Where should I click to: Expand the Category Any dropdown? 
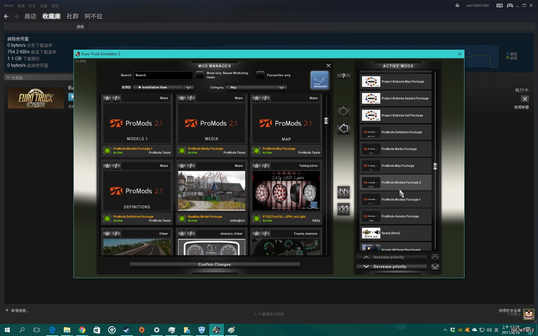pos(281,88)
